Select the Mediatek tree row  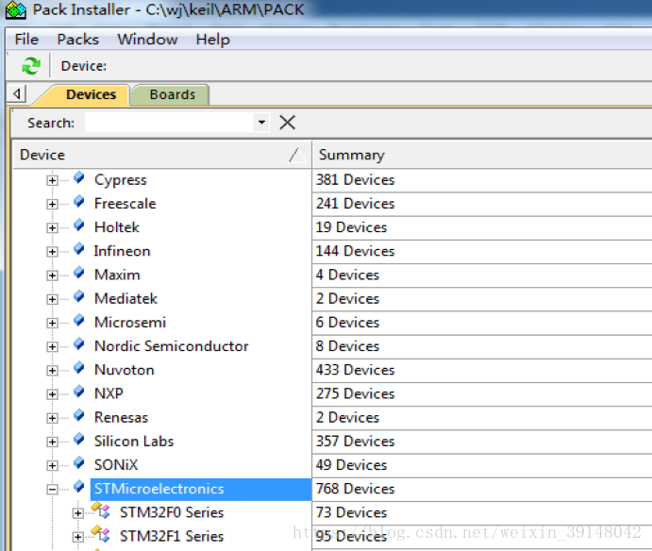pyautogui.click(x=125, y=298)
